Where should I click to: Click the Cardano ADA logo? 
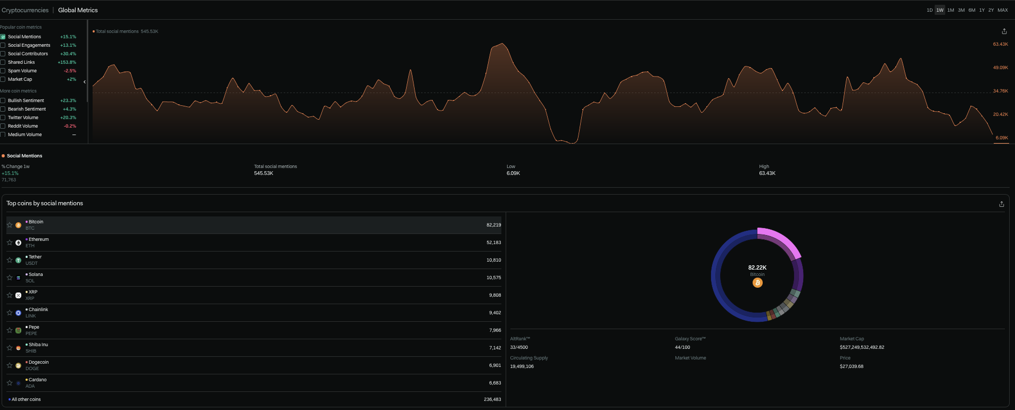(19, 383)
